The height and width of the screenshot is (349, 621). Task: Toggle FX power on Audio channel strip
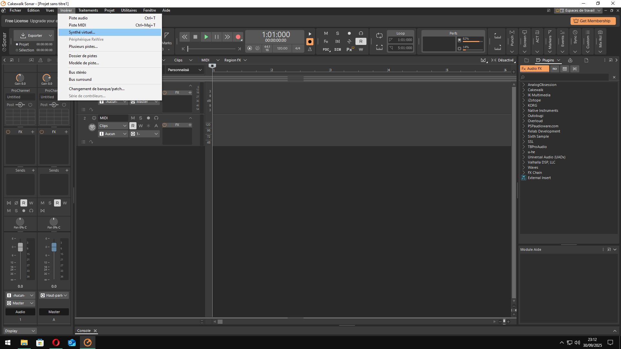(8, 132)
